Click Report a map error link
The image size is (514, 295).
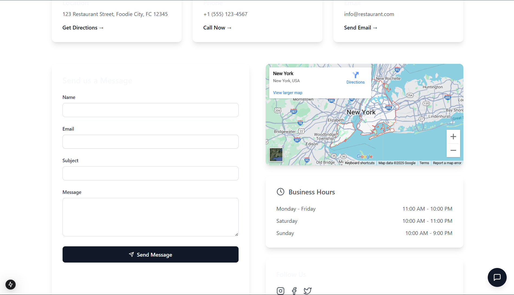click(447, 163)
